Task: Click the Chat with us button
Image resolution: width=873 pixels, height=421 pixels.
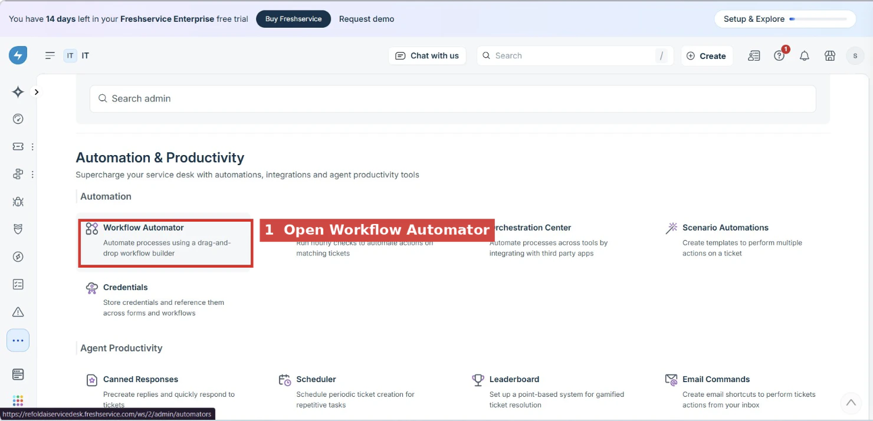Action: pos(427,55)
